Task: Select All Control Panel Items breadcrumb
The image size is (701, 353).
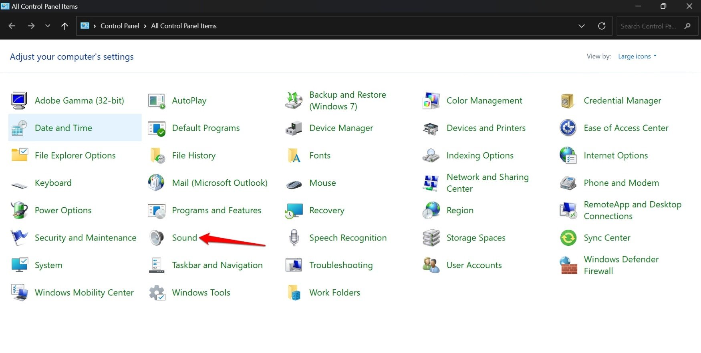Action: tap(183, 26)
